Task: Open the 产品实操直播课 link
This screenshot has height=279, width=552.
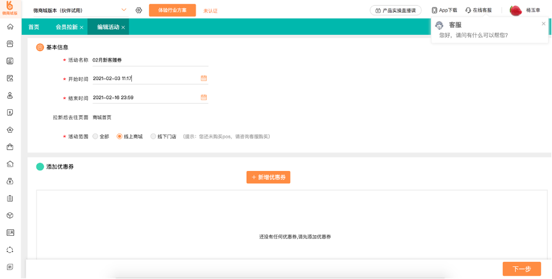Action: click(x=395, y=10)
